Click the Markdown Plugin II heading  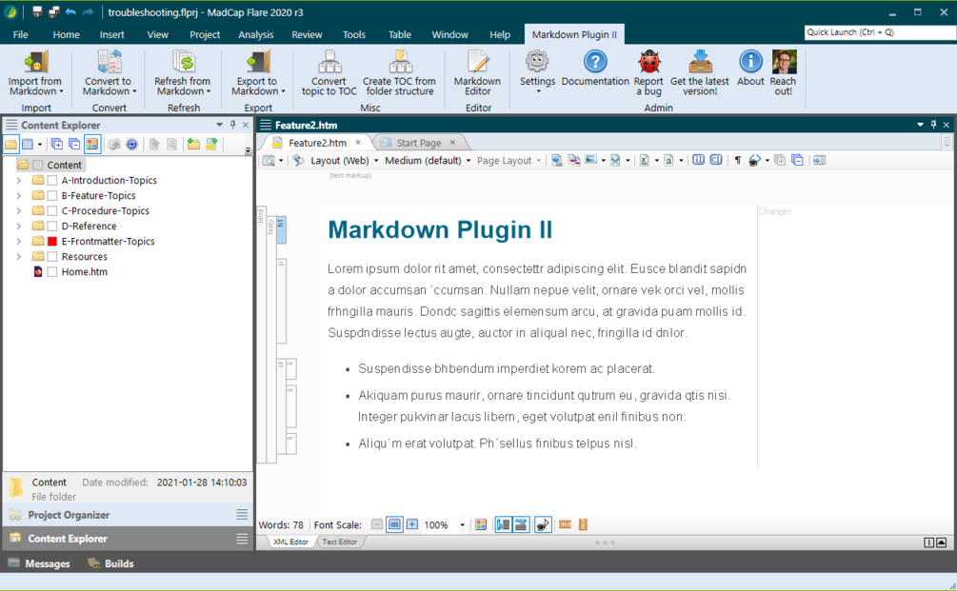click(x=439, y=230)
